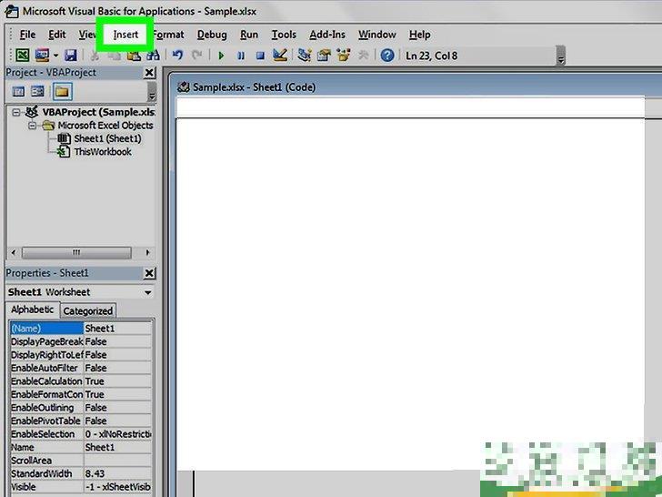The height and width of the screenshot is (497, 662).
Task: Close the Properties - Sheet1 panel
Action: click(x=149, y=273)
